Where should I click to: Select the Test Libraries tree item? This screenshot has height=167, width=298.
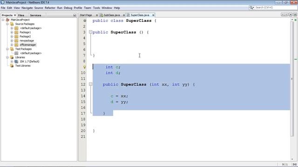23,65
